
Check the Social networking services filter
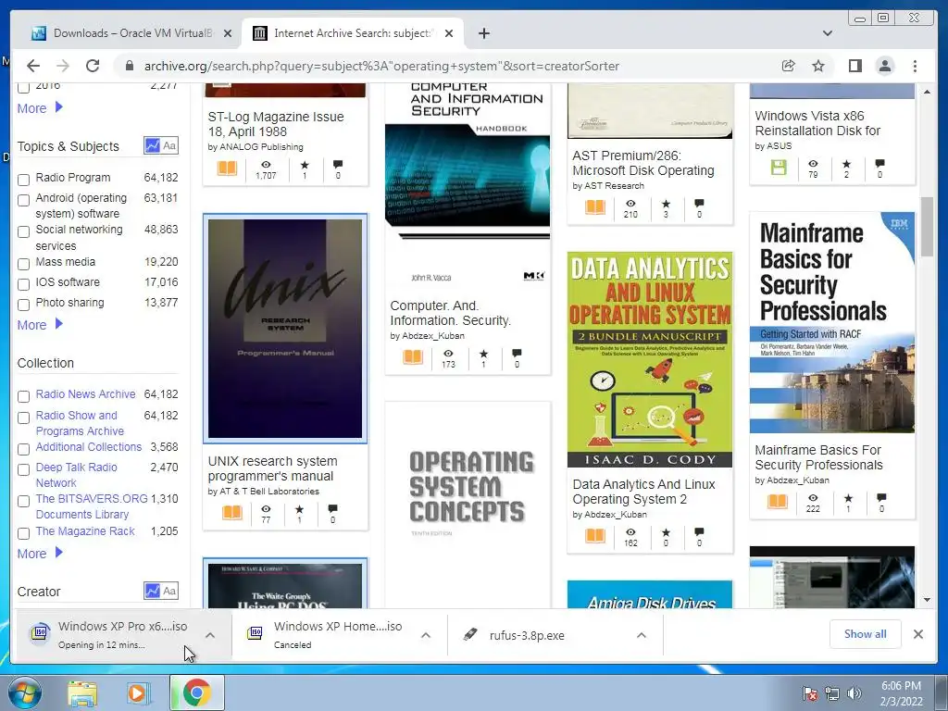[x=23, y=231]
